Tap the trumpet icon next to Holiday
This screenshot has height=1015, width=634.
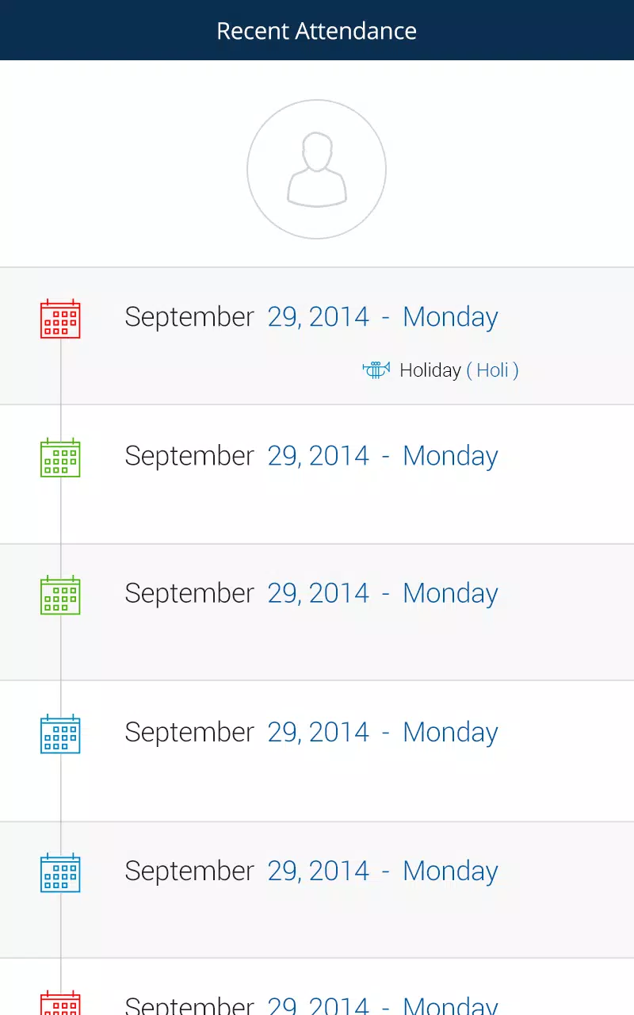(376, 370)
